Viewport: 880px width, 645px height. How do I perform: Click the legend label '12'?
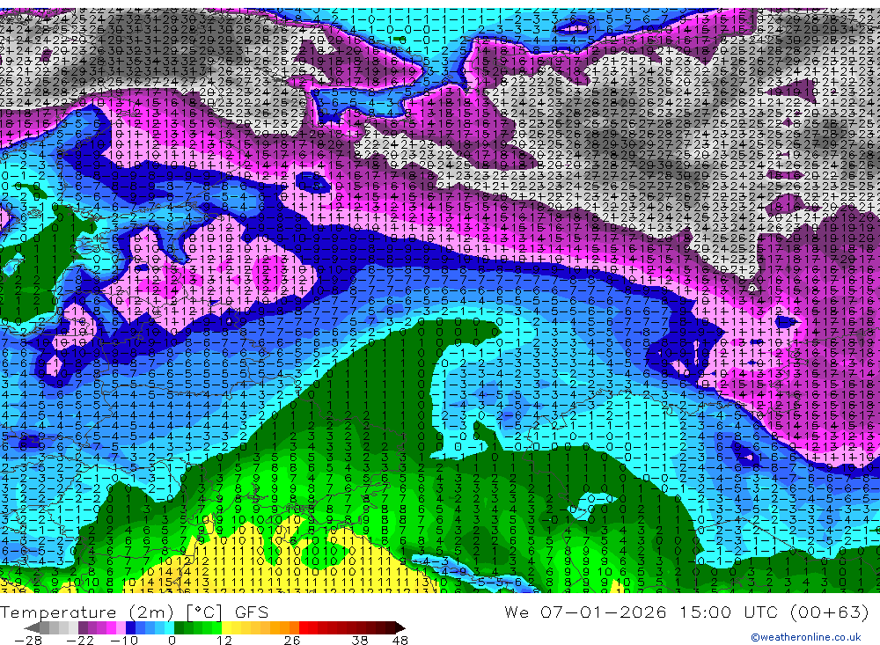pyautogui.click(x=224, y=640)
